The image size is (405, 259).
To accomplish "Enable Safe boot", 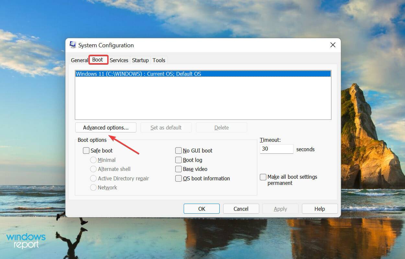I will [x=86, y=150].
